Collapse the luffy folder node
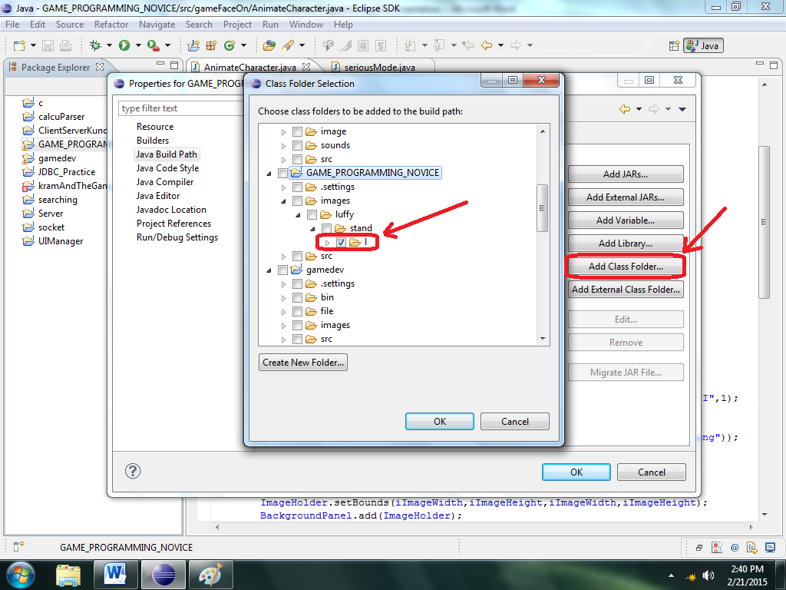The height and width of the screenshot is (590, 786). [297, 214]
